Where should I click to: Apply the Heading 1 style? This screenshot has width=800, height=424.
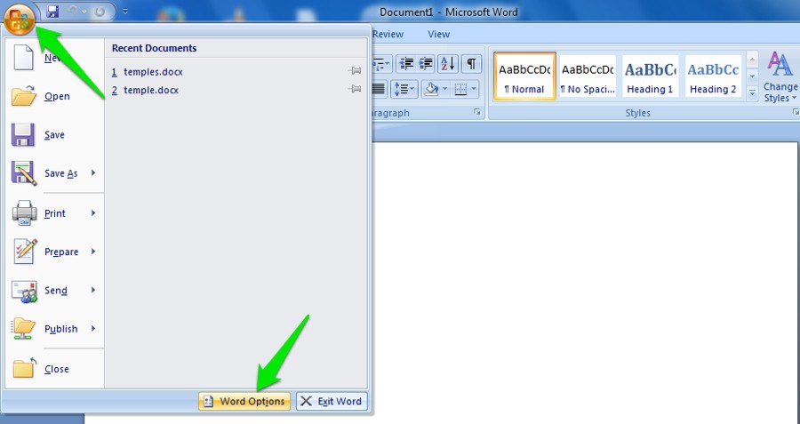(x=650, y=76)
